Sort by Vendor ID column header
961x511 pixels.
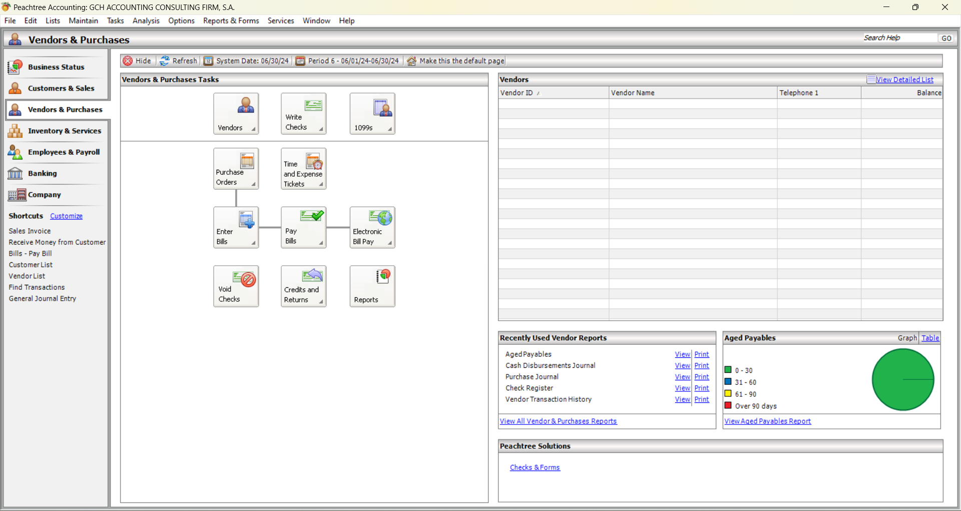coord(554,93)
